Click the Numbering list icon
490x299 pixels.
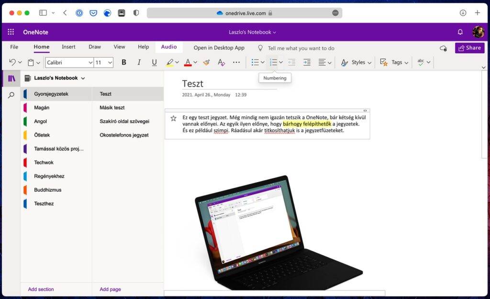(273, 62)
